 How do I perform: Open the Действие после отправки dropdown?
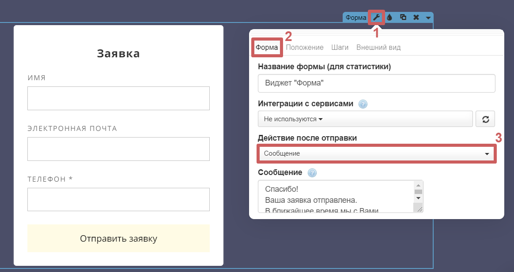tap(376, 153)
